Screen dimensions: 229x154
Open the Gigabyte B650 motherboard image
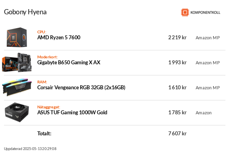tap(17, 62)
